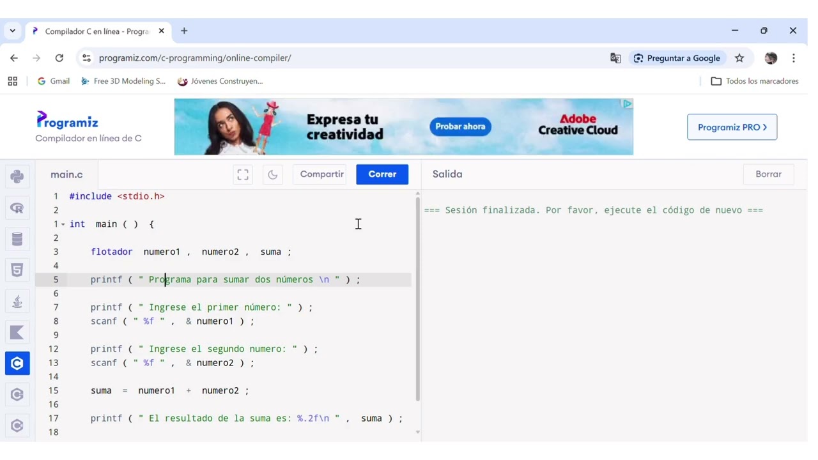Go back to previous page
The height and width of the screenshot is (460, 818).
[x=14, y=58]
